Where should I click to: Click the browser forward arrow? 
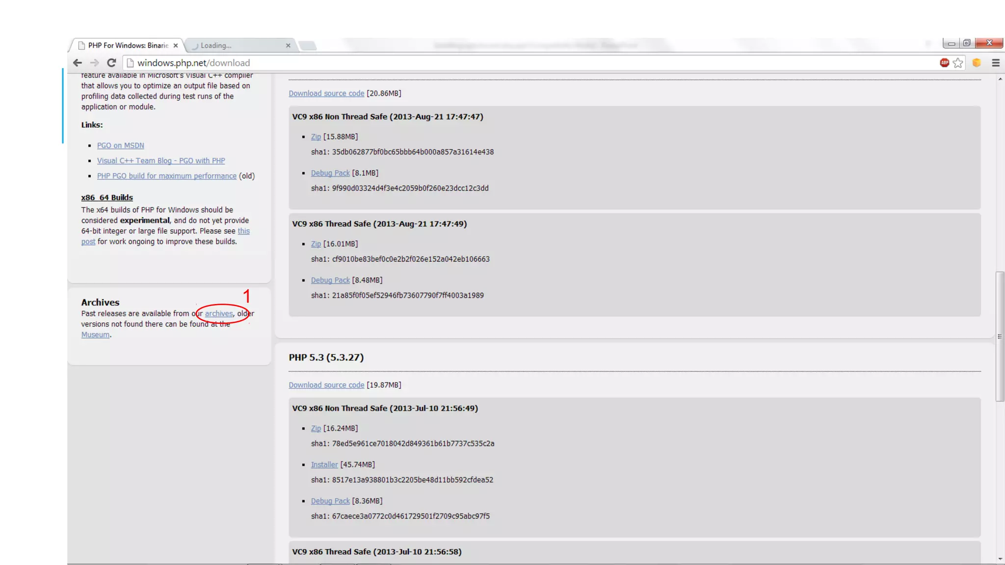[94, 63]
